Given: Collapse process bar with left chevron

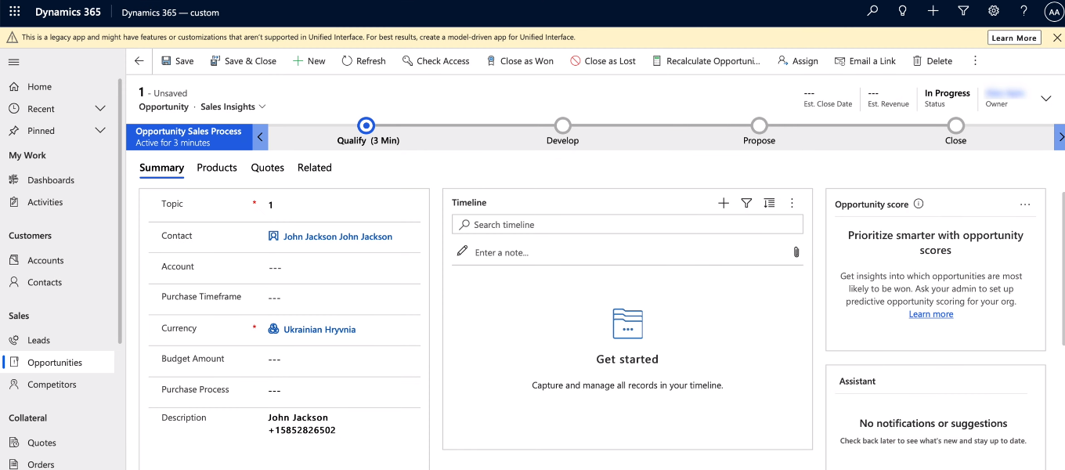Looking at the screenshot, I should click(x=261, y=137).
